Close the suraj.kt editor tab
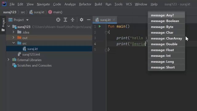Viewport: 197px width, 111px height. pos(114,20)
